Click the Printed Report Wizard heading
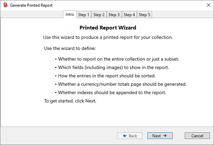 108,28
